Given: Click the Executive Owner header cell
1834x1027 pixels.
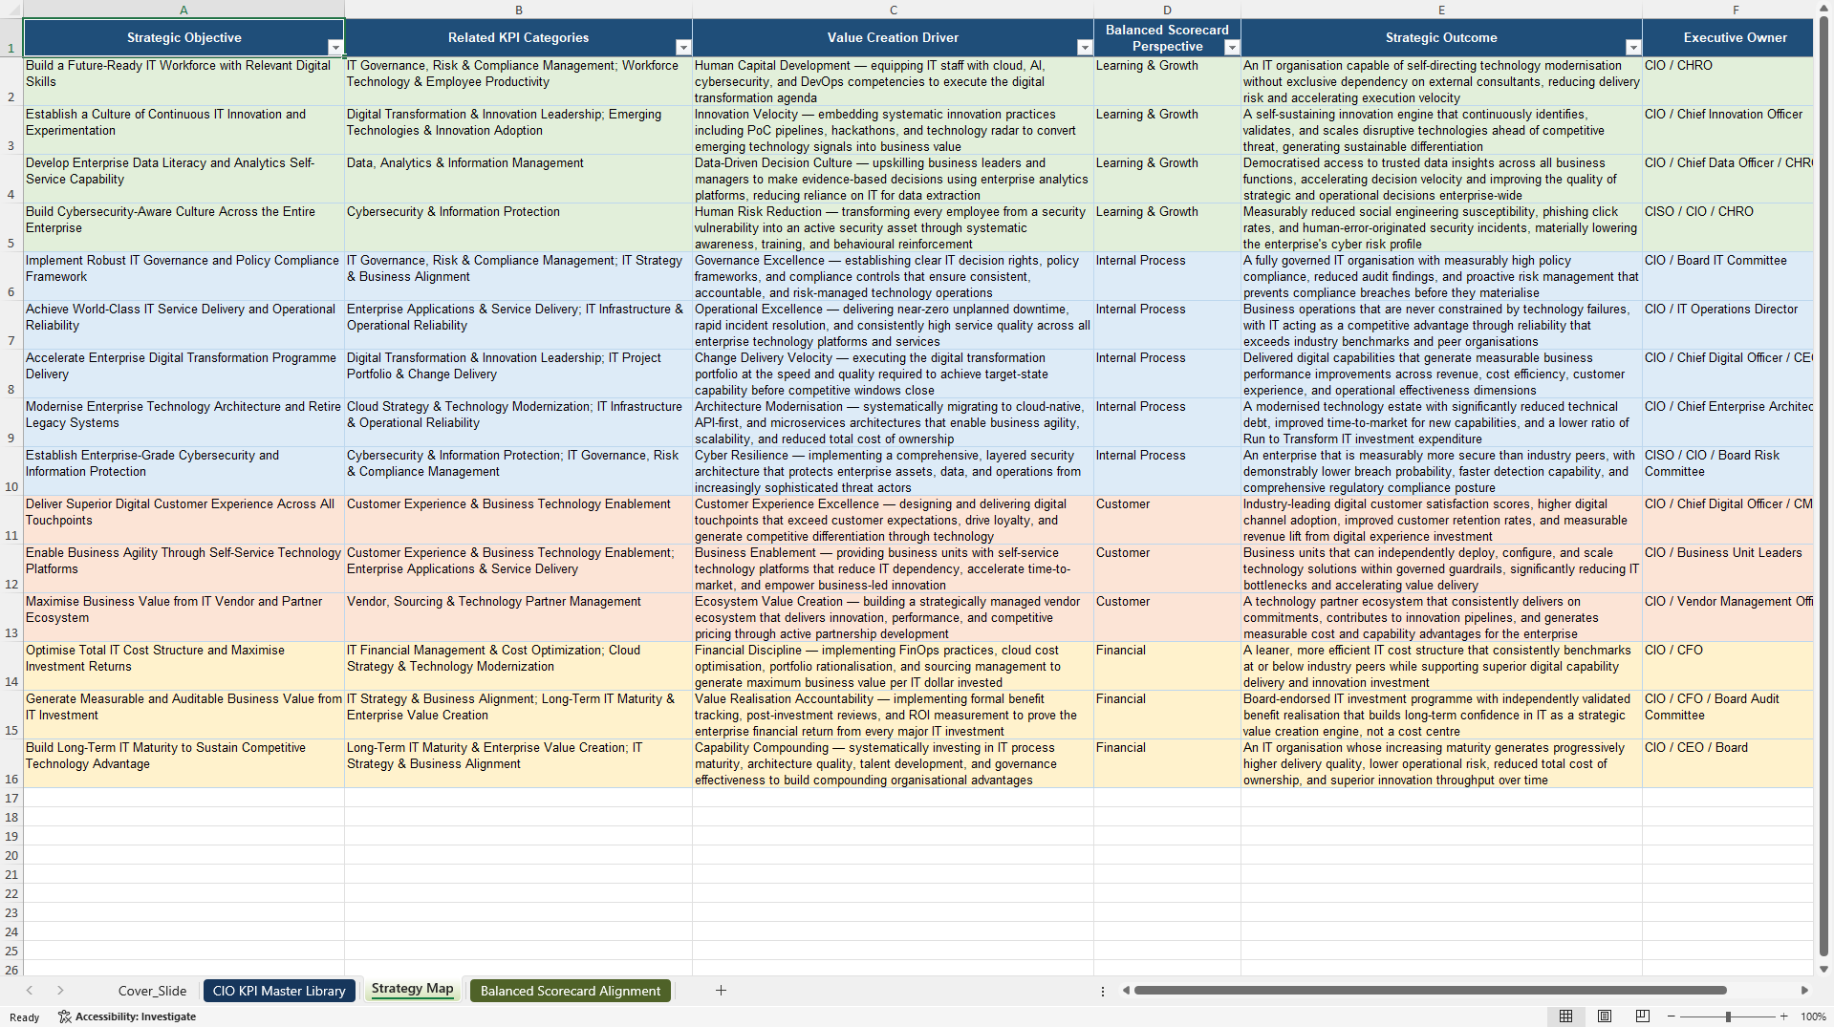Looking at the screenshot, I should point(1728,37).
